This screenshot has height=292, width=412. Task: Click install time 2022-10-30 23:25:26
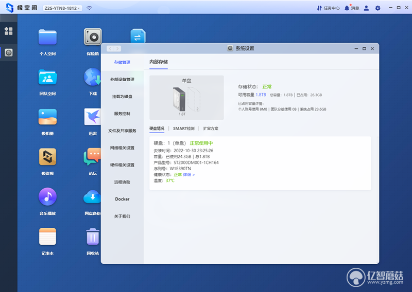pos(194,151)
